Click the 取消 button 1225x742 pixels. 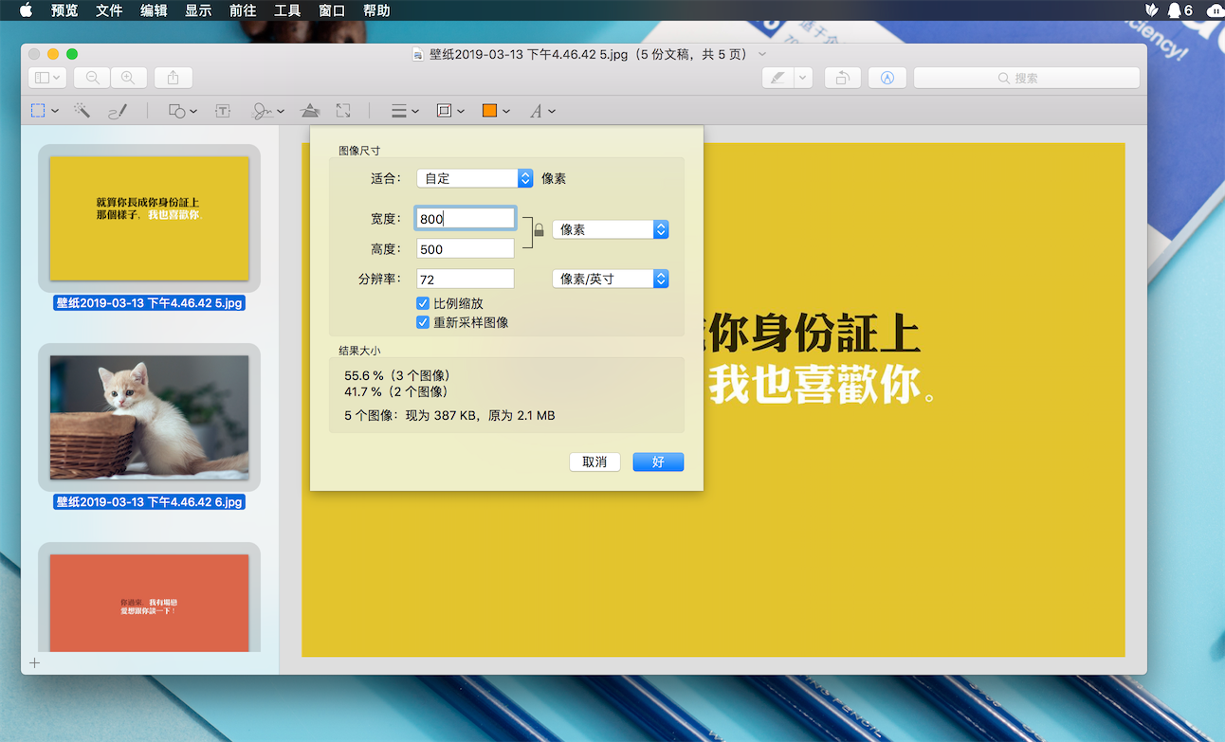click(594, 462)
